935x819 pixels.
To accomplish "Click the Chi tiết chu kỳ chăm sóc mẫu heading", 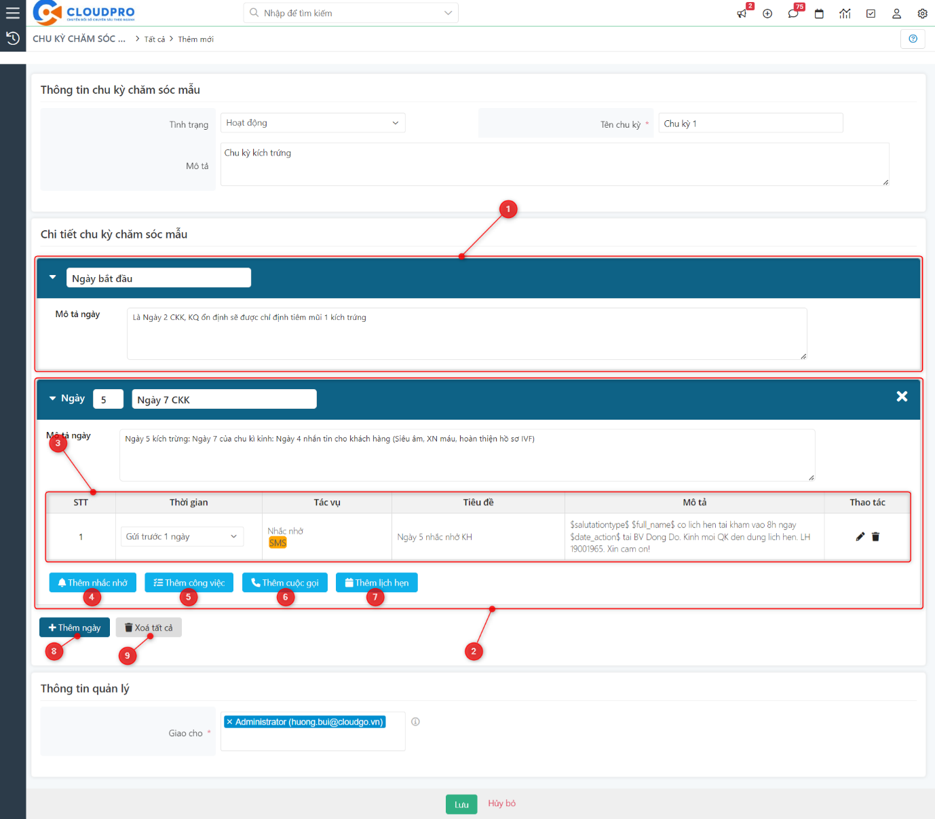I will coord(114,234).
